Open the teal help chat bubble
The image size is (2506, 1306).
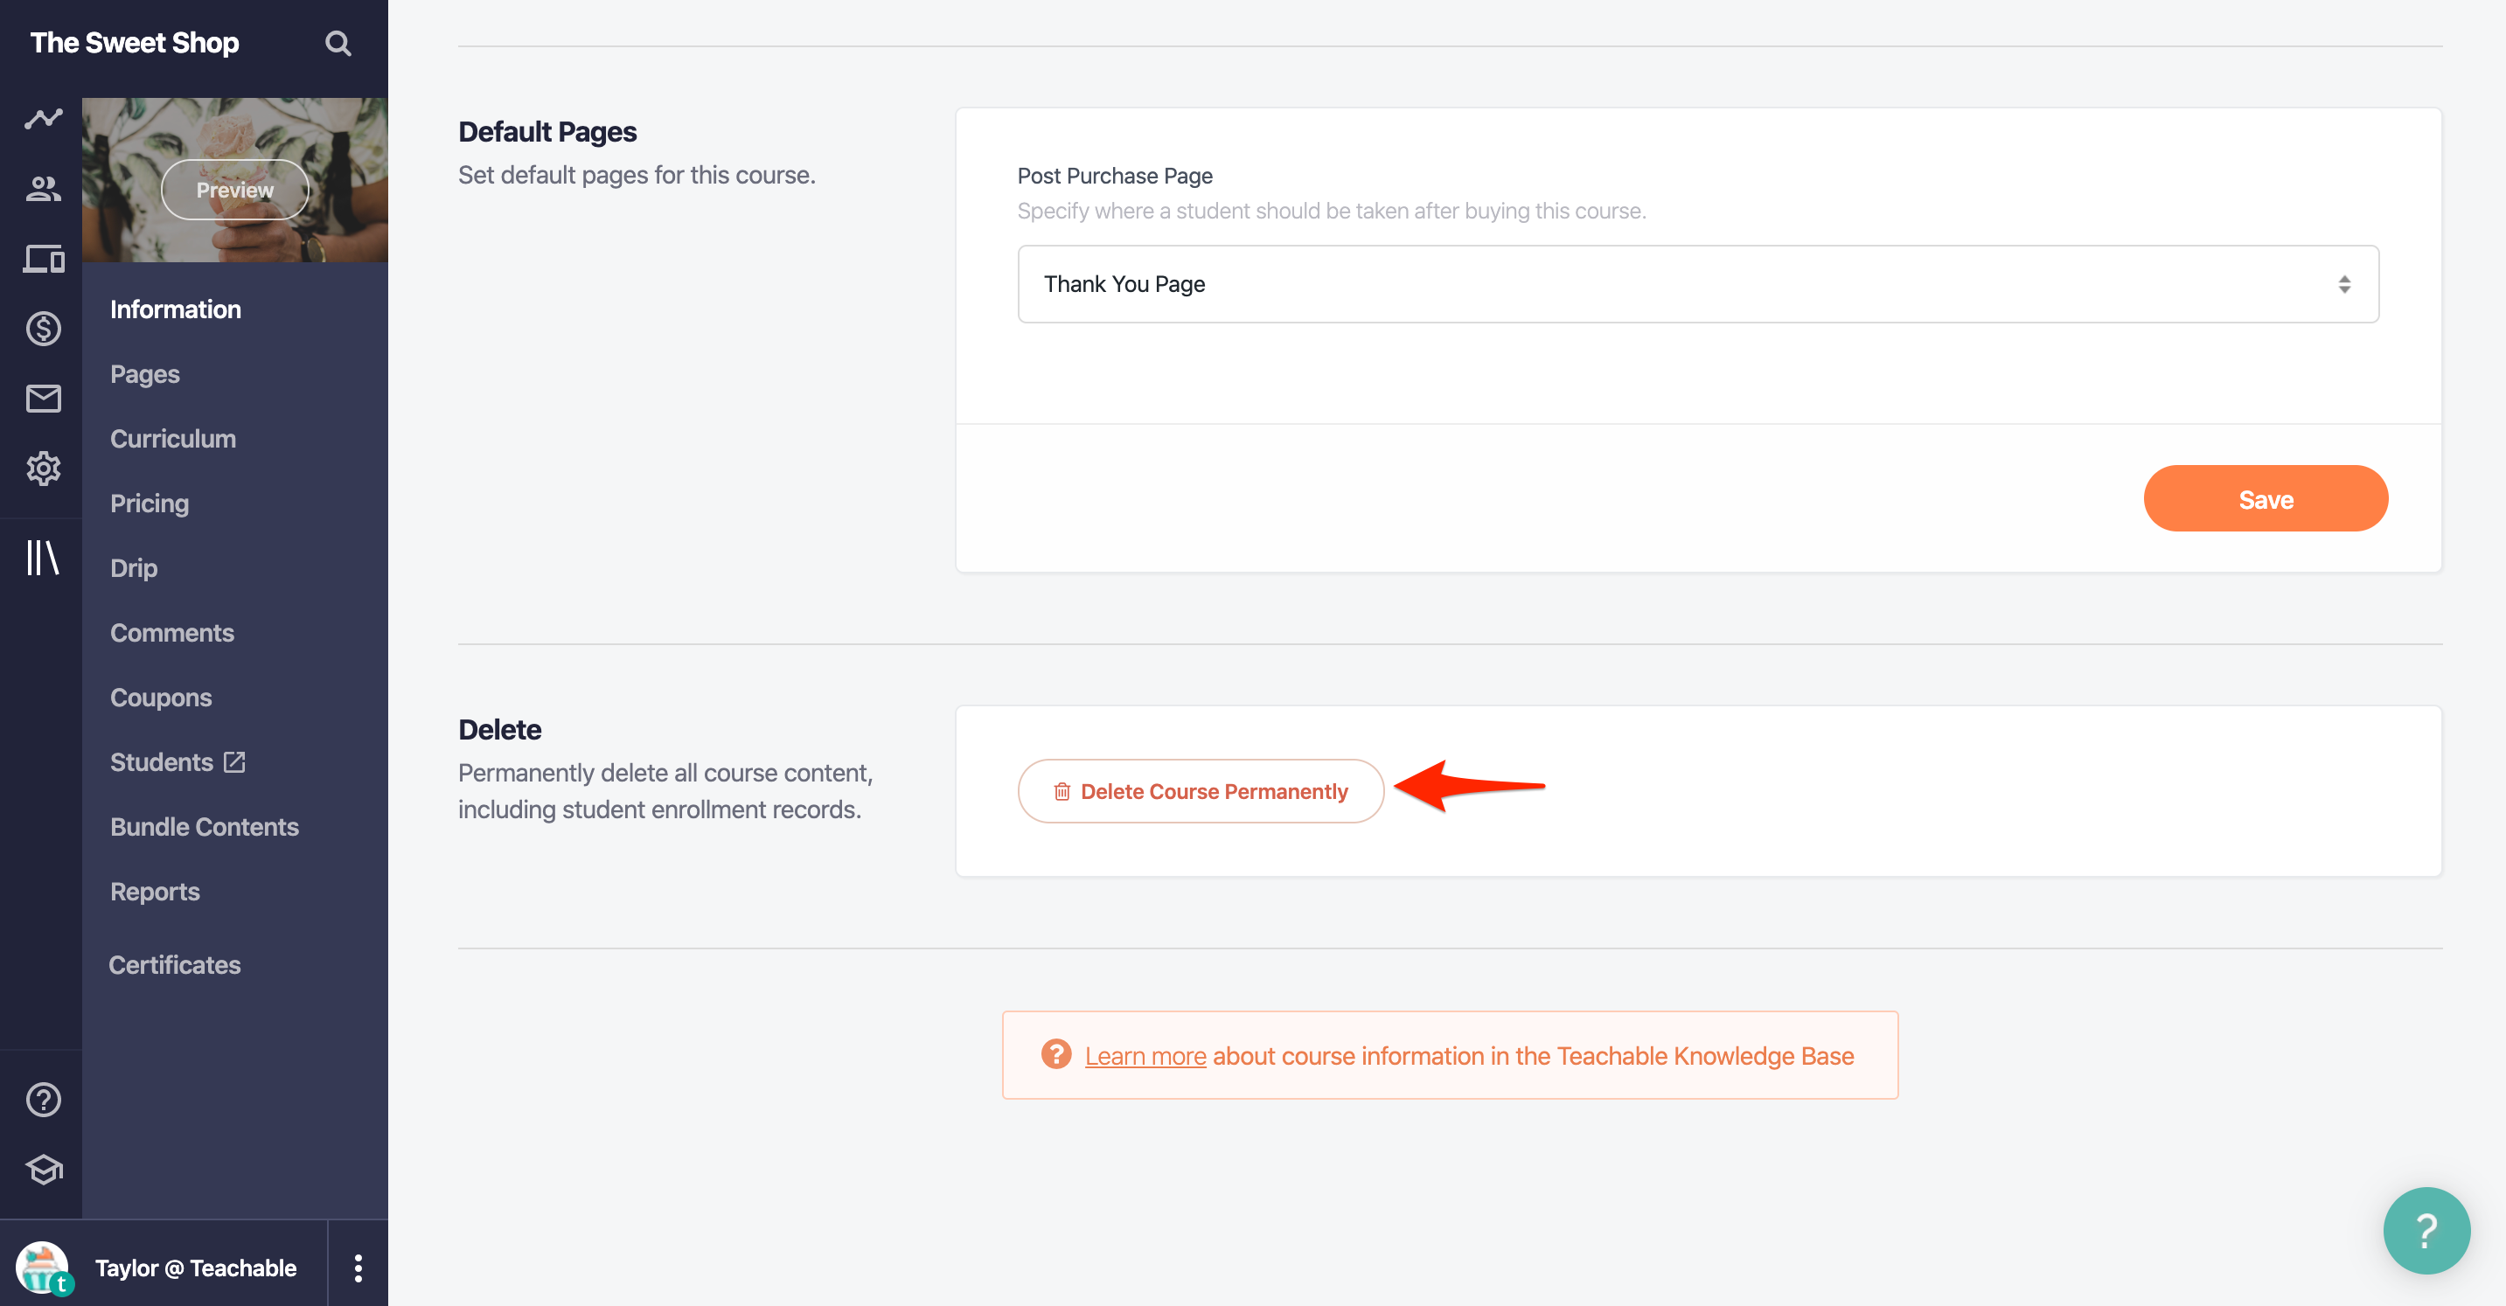pos(2426,1230)
